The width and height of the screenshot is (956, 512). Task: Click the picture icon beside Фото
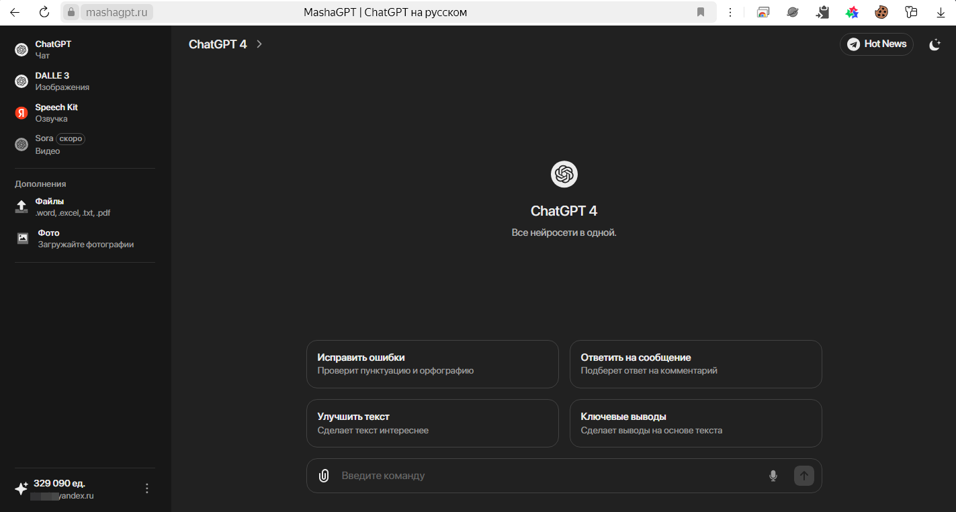click(x=23, y=239)
